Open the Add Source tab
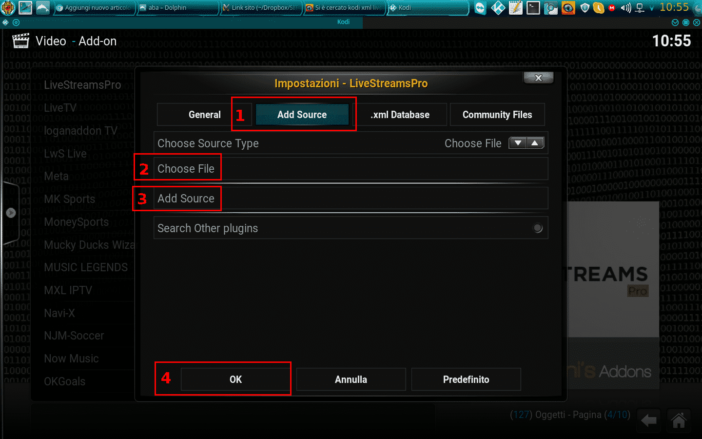Image resolution: width=702 pixels, height=439 pixels. [302, 115]
